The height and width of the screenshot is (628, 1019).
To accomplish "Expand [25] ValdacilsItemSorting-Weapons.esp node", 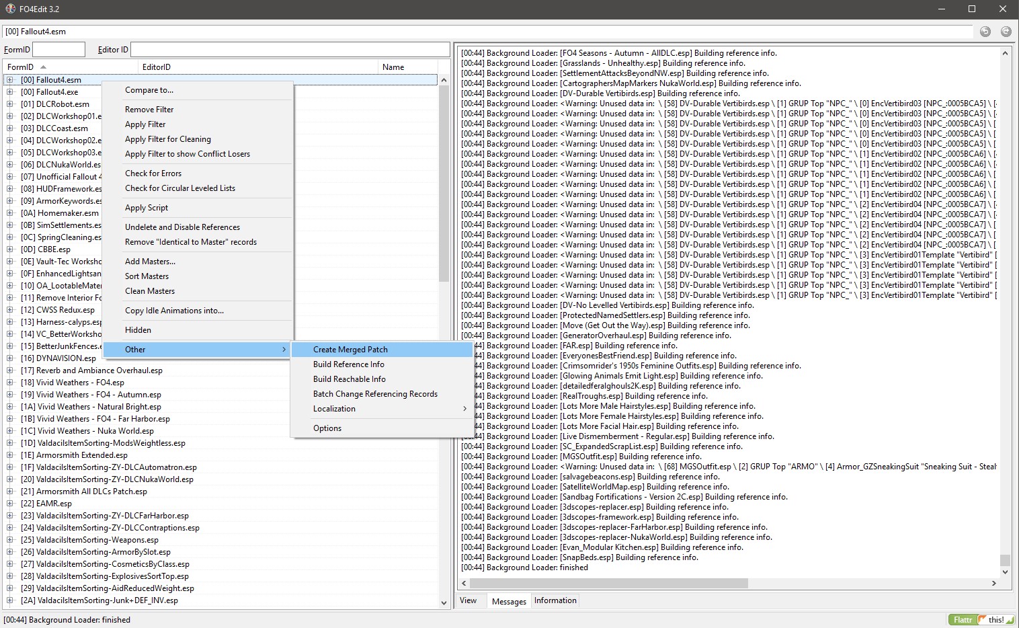I will tap(10, 540).
